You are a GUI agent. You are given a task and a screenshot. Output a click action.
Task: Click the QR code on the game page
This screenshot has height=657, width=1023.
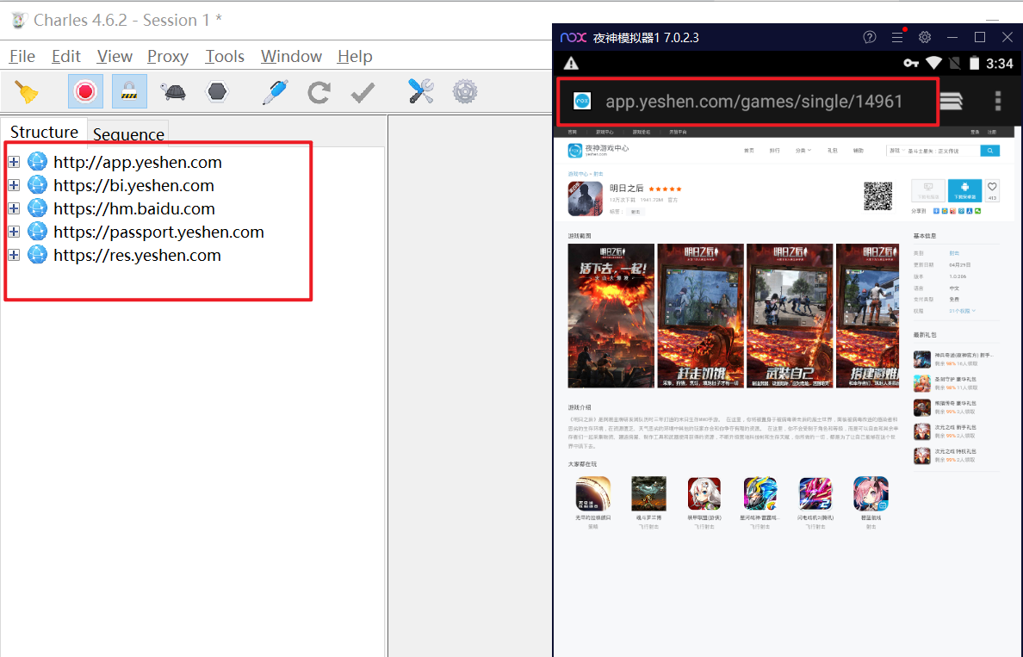click(877, 195)
